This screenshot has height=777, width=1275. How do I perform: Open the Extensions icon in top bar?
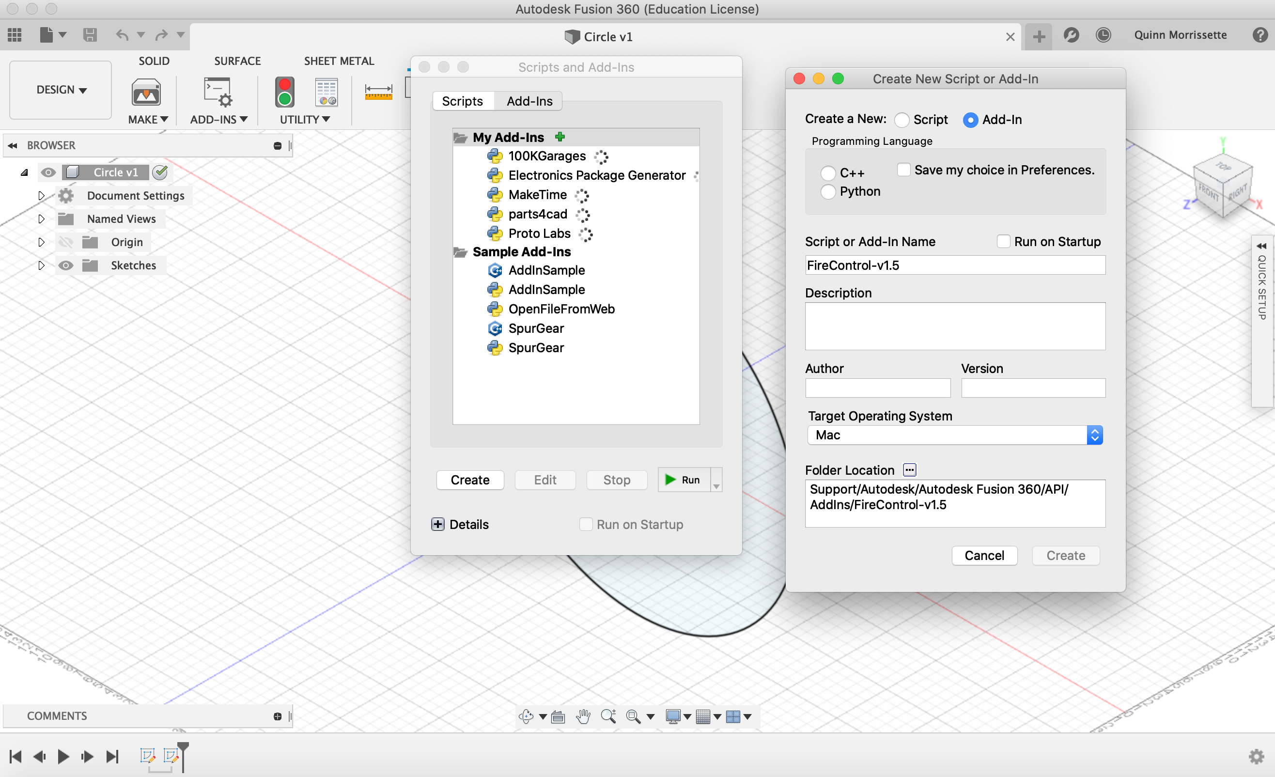pyautogui.click(x=1071, y=35)
